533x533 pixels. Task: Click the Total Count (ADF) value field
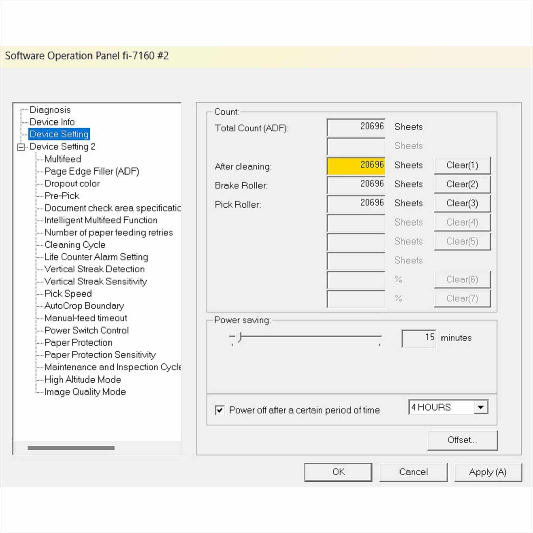356,127
